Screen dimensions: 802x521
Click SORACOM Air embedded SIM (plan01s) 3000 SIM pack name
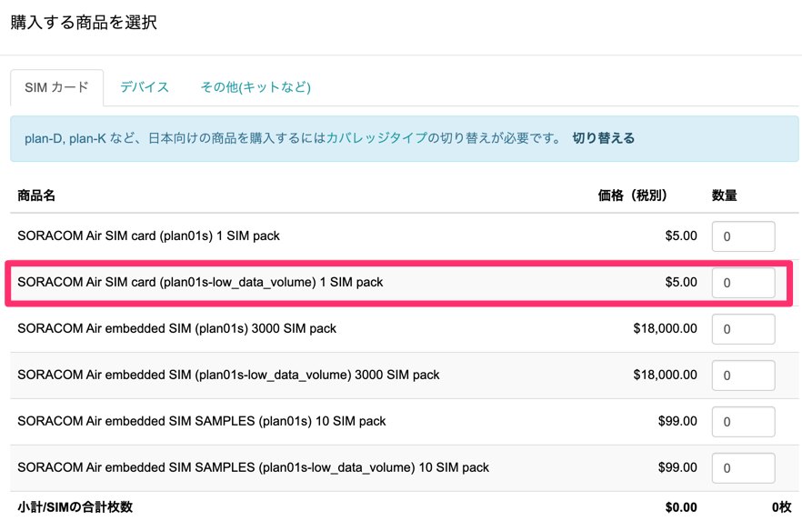[176, 328]
